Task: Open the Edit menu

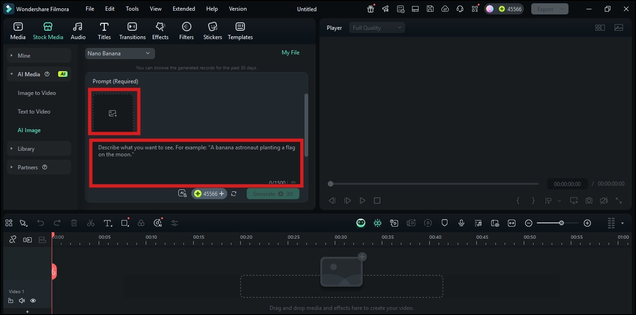Action: (x=110, y=9)
